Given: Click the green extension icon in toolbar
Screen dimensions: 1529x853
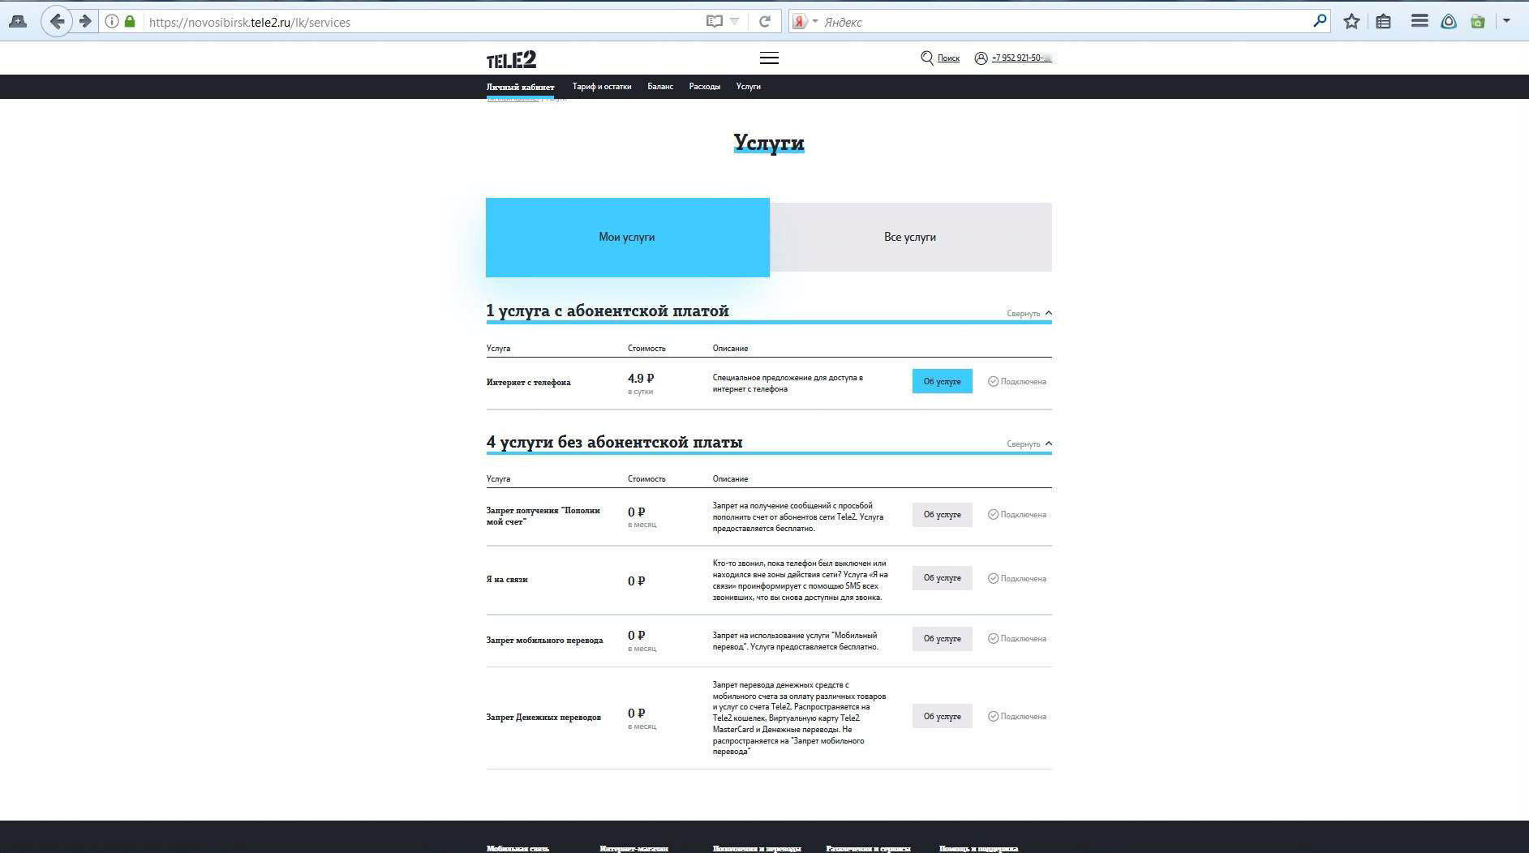Looking at the screenshot, I should [1478, 22].
